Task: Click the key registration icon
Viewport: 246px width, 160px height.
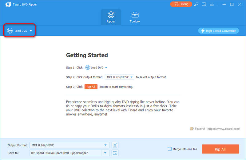Action: tap(196, 4)
